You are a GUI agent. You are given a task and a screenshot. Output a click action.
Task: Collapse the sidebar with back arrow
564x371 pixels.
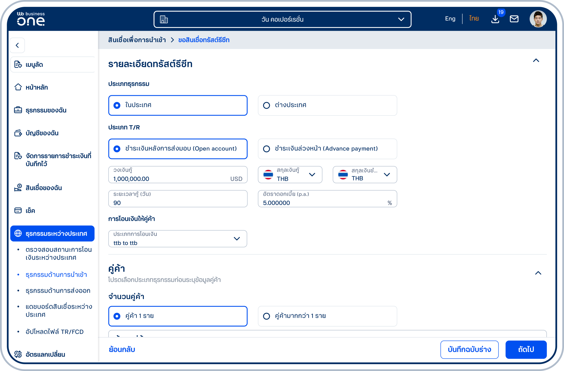[17, 45]
